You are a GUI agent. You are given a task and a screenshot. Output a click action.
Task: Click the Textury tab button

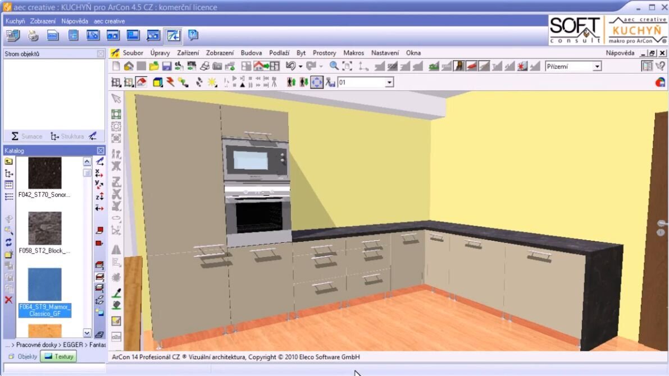pos(59,356)
